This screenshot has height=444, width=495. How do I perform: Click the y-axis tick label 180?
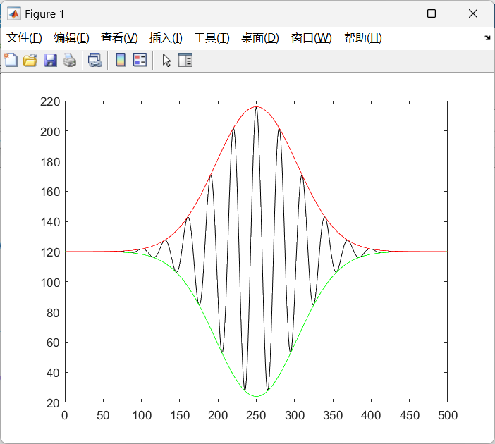click(50, 162)
